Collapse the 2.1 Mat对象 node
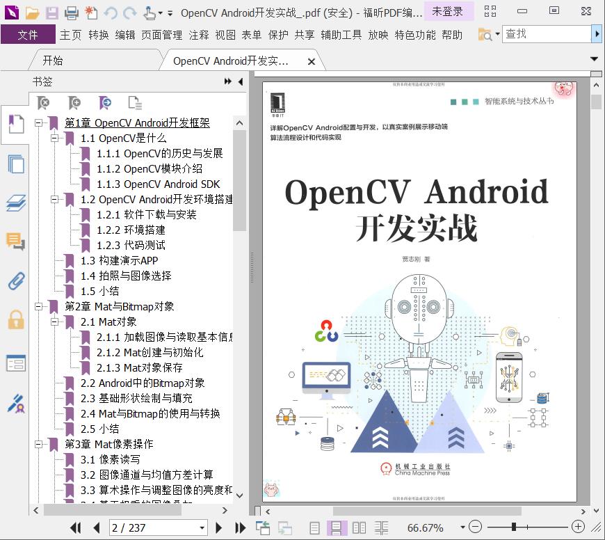This screenshot has width=605, height=540. pyautogui.click(x=54, y=321)
